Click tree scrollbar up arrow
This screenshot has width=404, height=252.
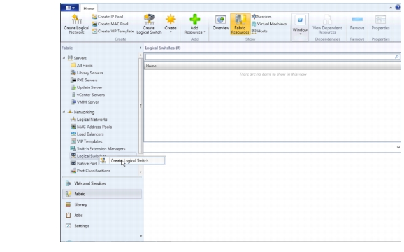(141, 55)
